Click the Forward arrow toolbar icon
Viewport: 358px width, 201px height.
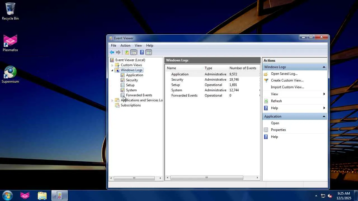point(118,52)
